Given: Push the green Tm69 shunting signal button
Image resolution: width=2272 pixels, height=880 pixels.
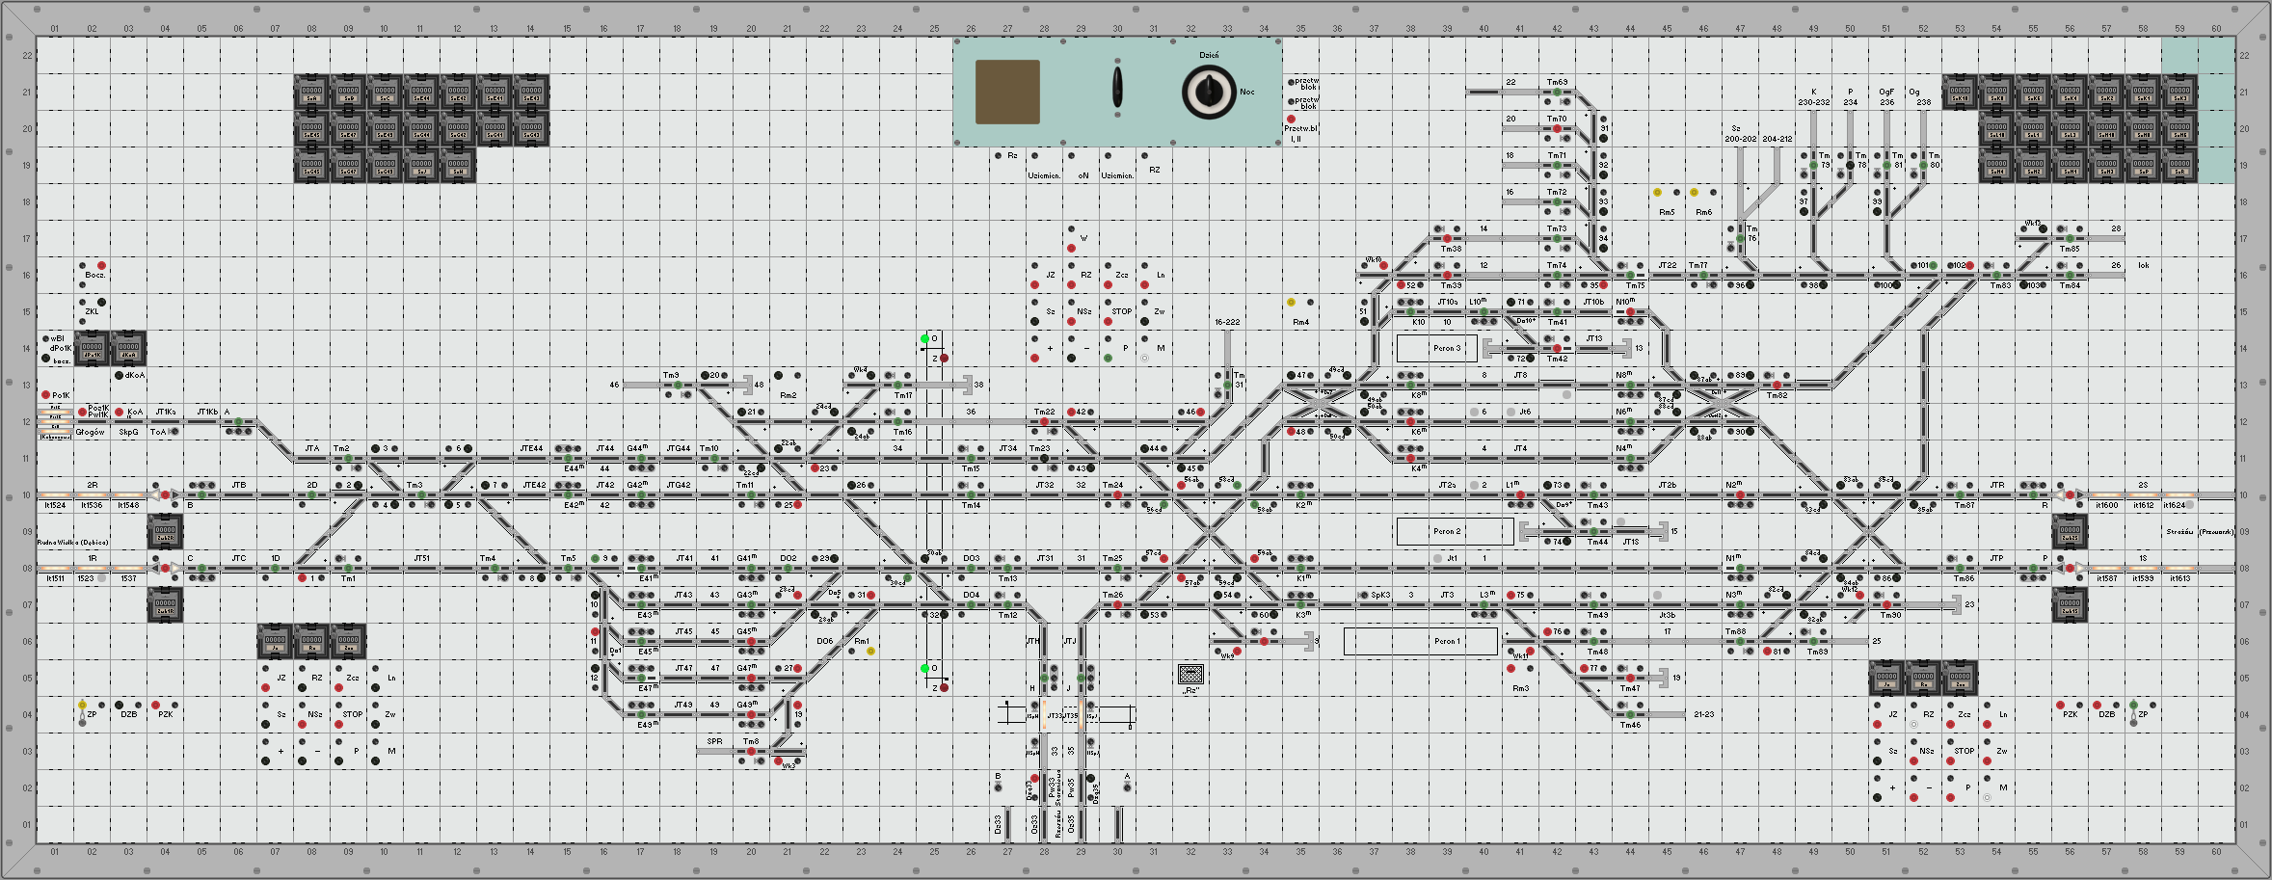Looking at the screenshot, I should (x=1557, y=93).
